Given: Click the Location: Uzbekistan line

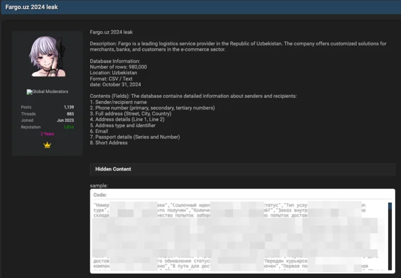Looking at the screenshot, I should click(113, 73).
